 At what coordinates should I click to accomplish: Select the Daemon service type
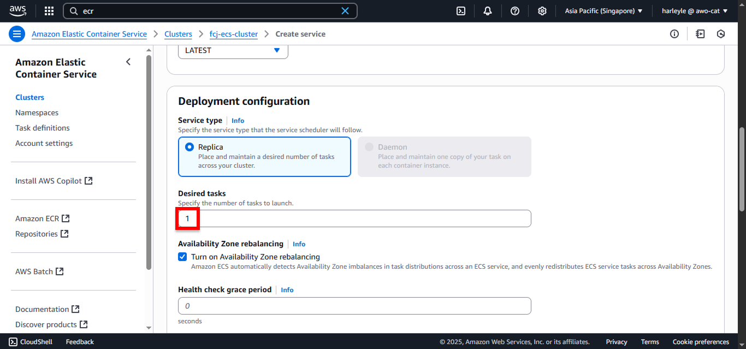tap(445, 157)
